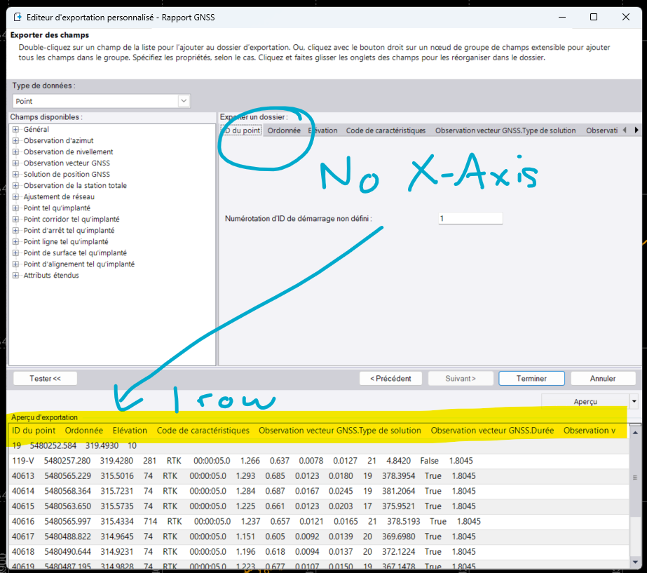Expand Point corridor tel qu'implanté node
647x573 pixels.
15,220
